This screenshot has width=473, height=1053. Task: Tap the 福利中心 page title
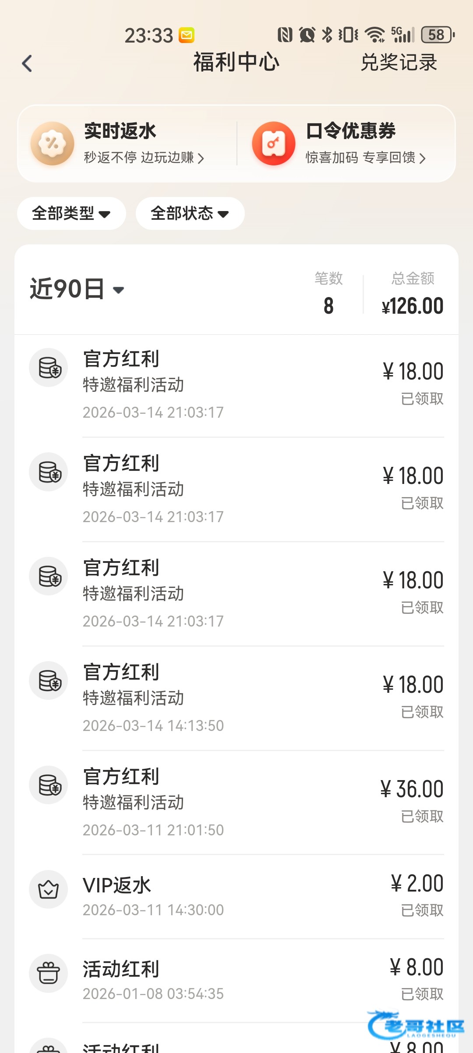[236, 62]
